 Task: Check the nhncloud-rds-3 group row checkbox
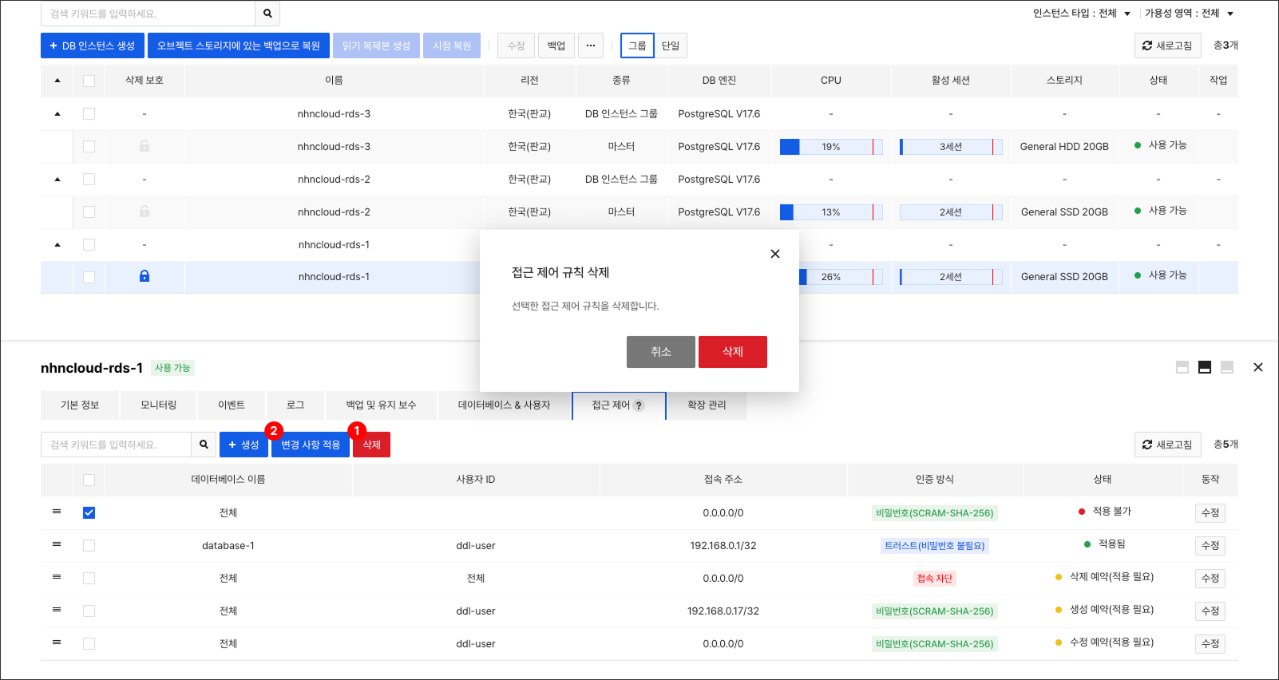coord(89,113)
